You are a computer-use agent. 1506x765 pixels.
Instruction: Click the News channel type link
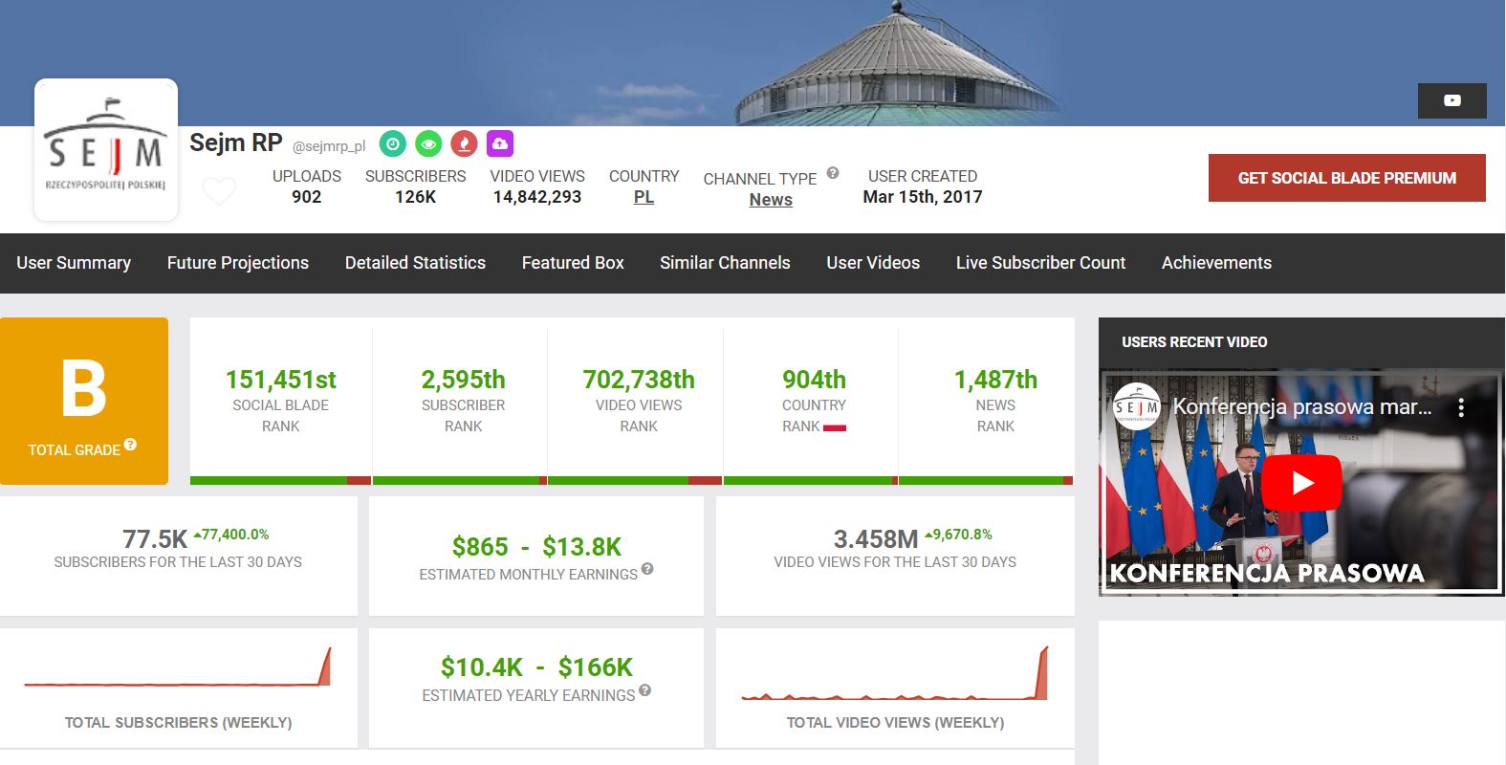(x=771, y=200)
